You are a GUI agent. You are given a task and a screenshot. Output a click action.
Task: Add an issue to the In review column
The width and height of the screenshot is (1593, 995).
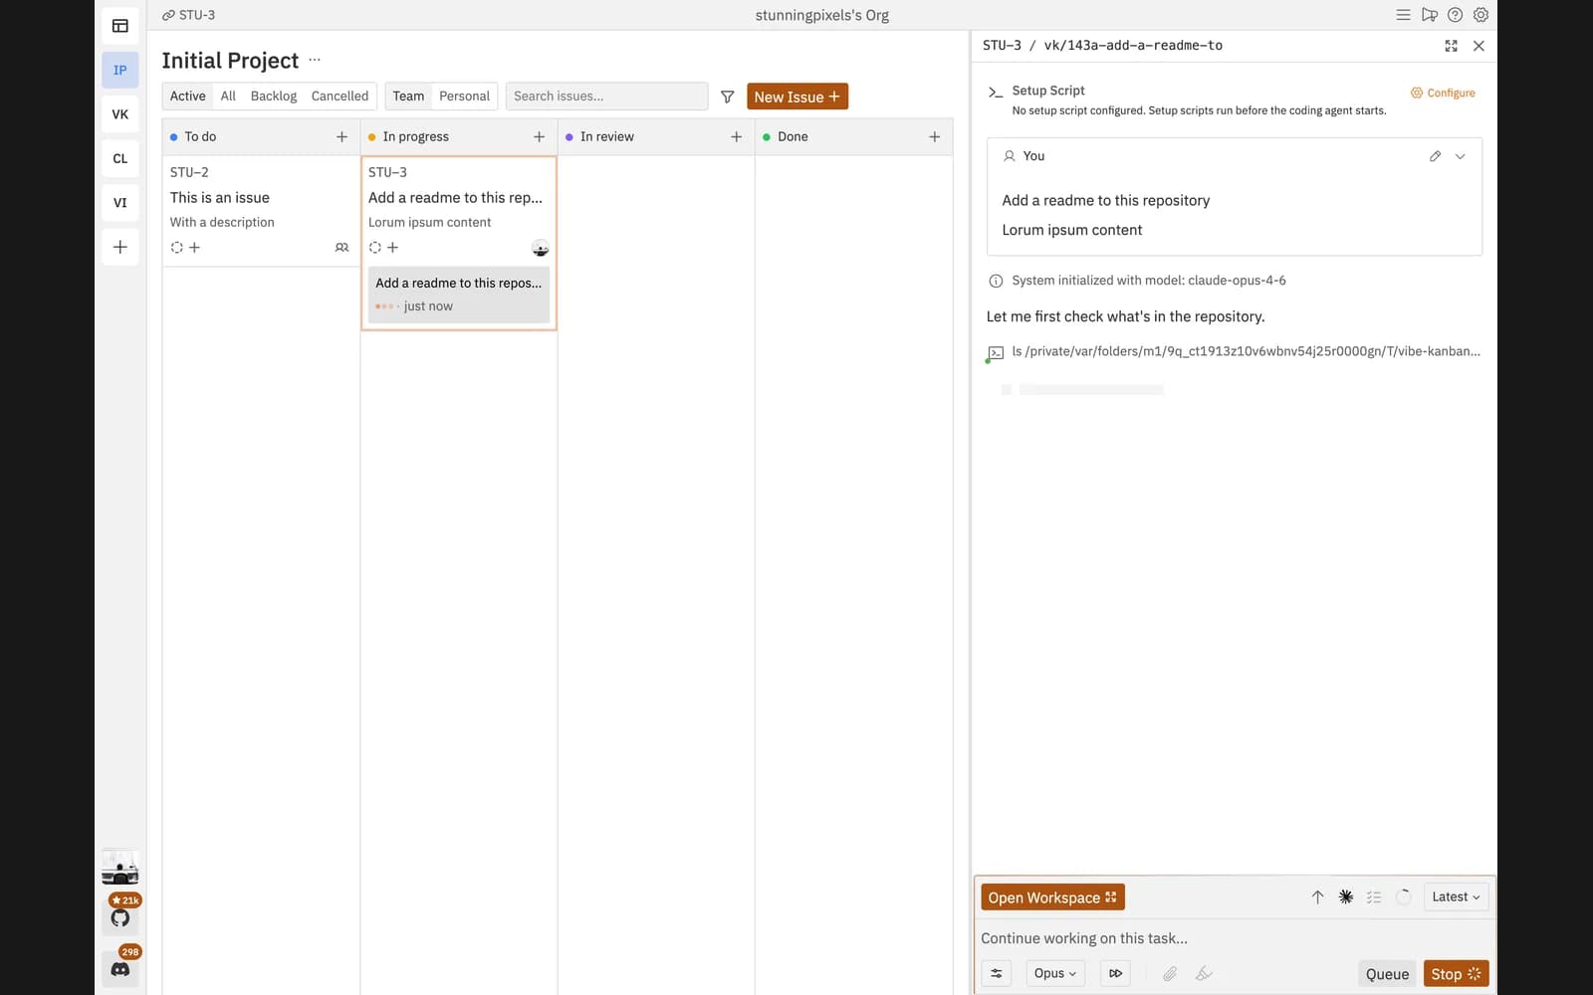(x=737, y=136)
